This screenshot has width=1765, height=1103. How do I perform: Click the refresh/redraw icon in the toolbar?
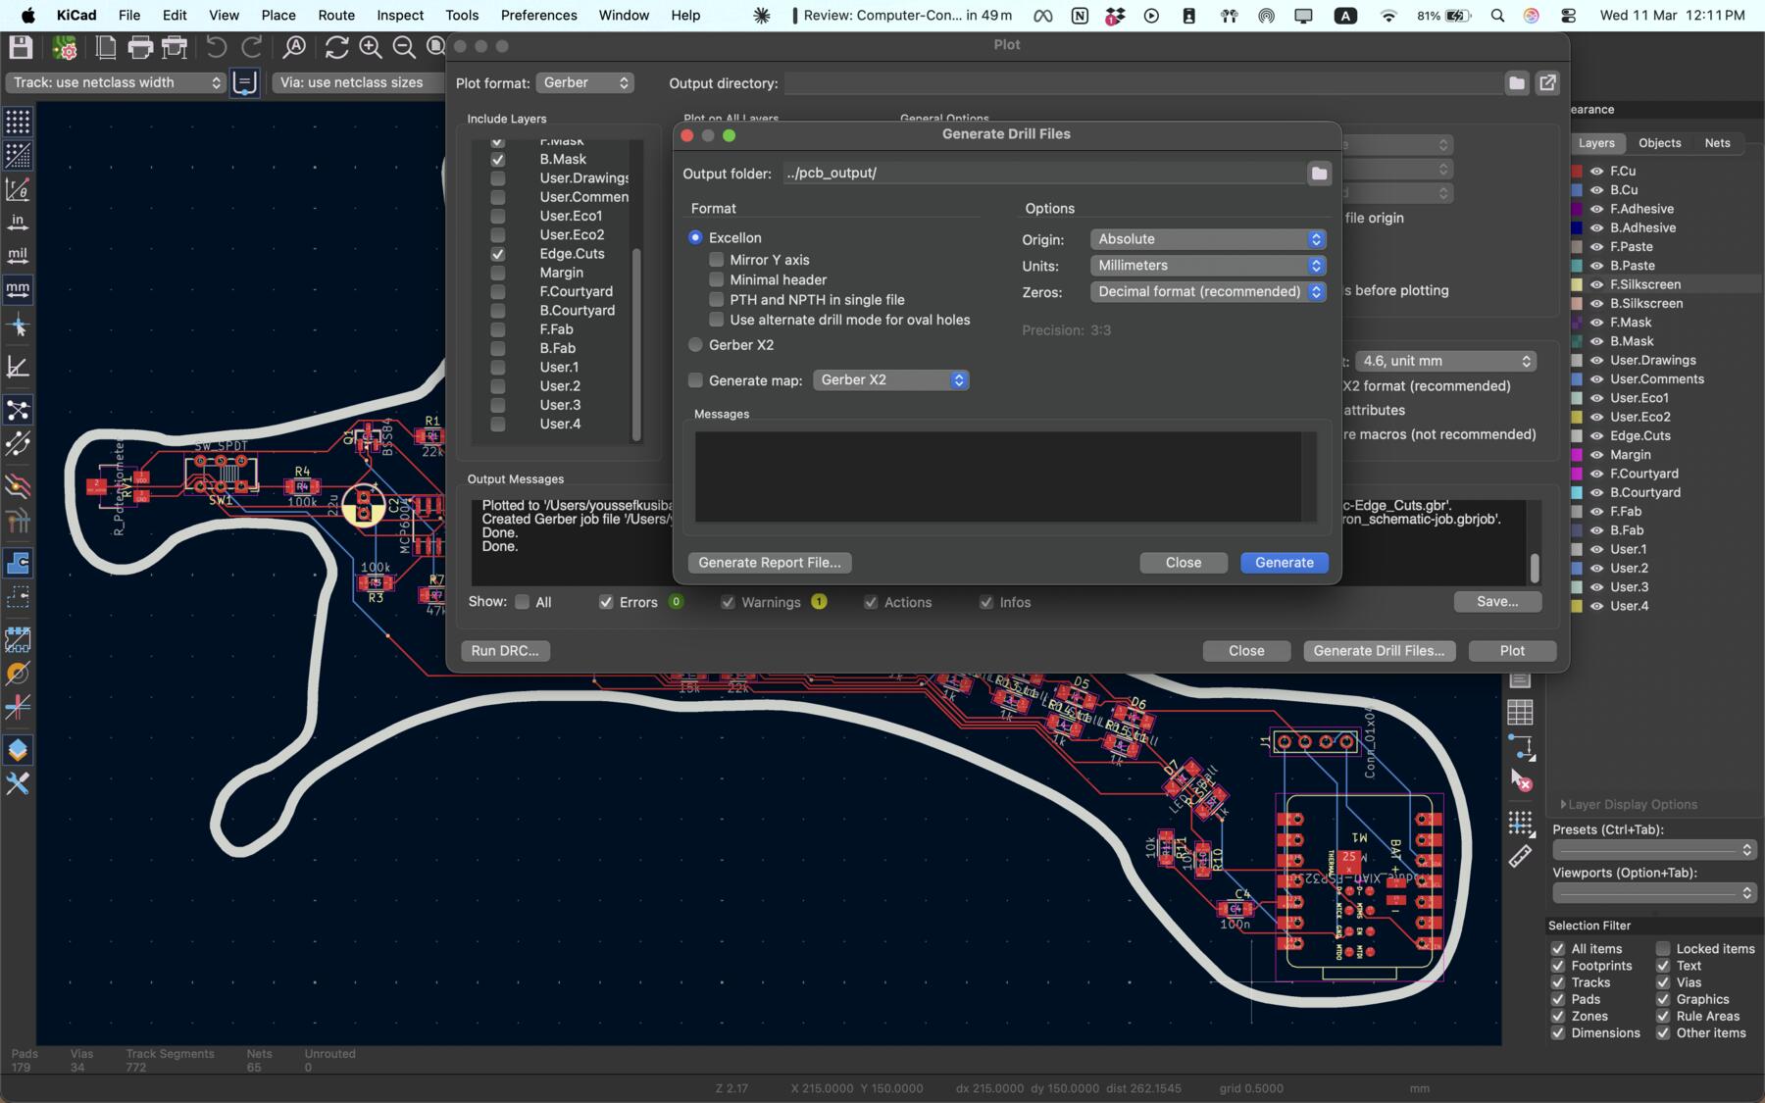click(337, 47)
